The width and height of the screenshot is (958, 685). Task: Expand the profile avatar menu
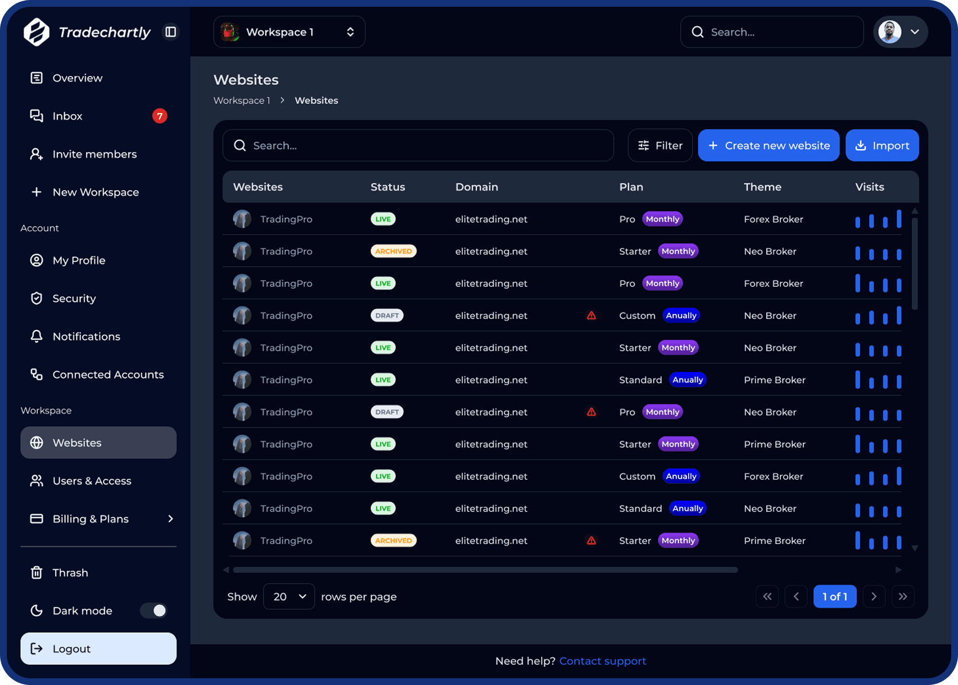click(900, 31)
